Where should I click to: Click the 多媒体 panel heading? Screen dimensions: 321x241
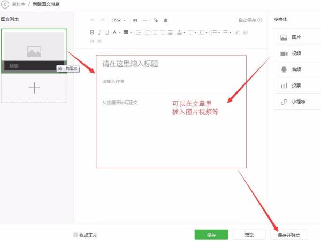tap(280, 19)
